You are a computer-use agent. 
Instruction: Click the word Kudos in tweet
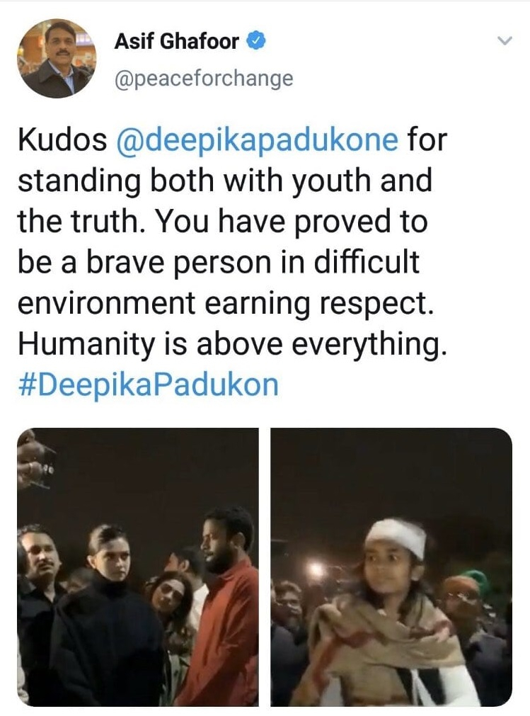(x=62, y=140)
